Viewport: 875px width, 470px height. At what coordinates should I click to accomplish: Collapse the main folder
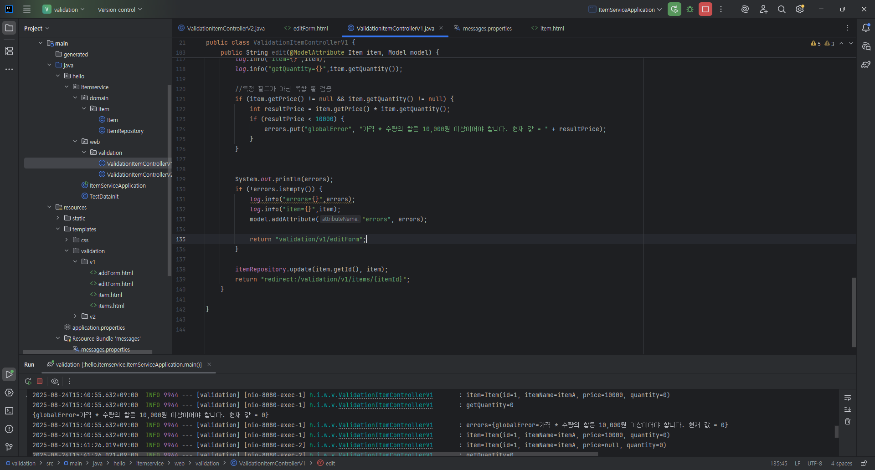pyautogui.click(x=41, y=43)
